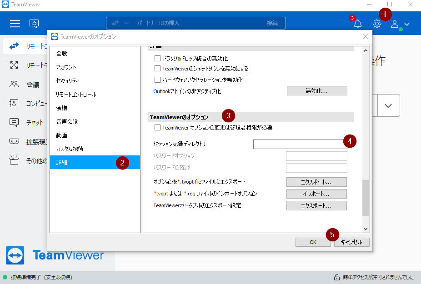The height and width of the screenshot is (284, 421).
Task: Toggle TeamViewerのシャットダウンを無効にする checkbox
Action: pyautogui.click(x=157, y=69)
